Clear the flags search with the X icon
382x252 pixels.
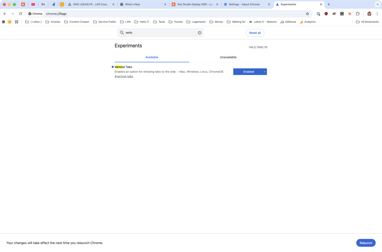tap(199, 33)
